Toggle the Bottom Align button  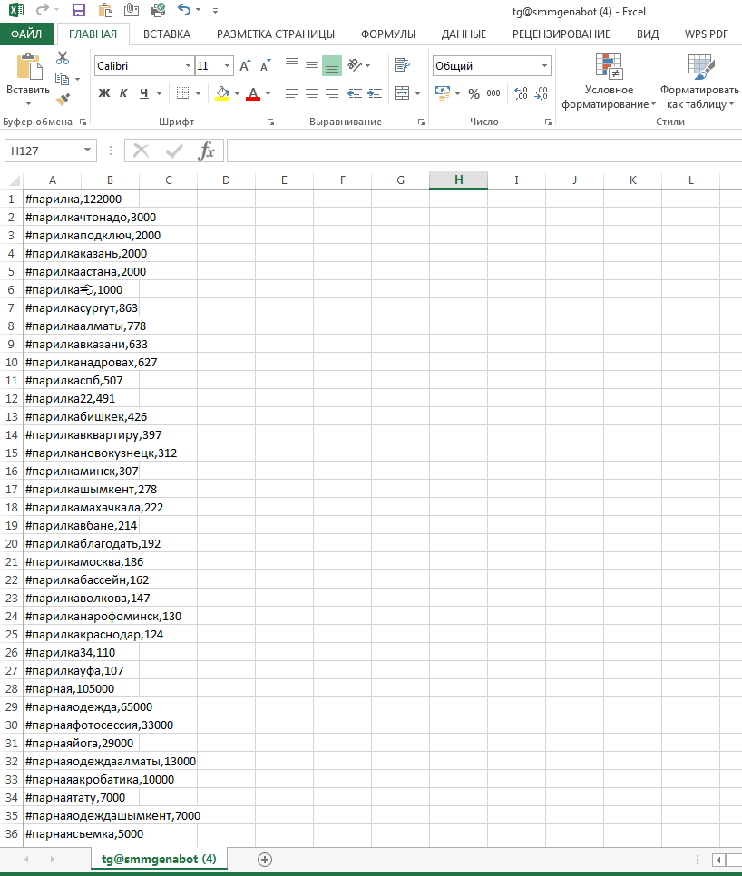[x=332, y=65]
